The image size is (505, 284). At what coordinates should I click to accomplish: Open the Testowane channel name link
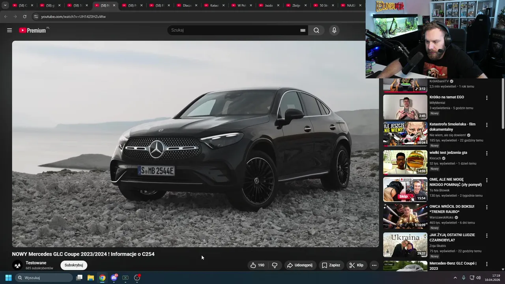(x=36, y=263)
